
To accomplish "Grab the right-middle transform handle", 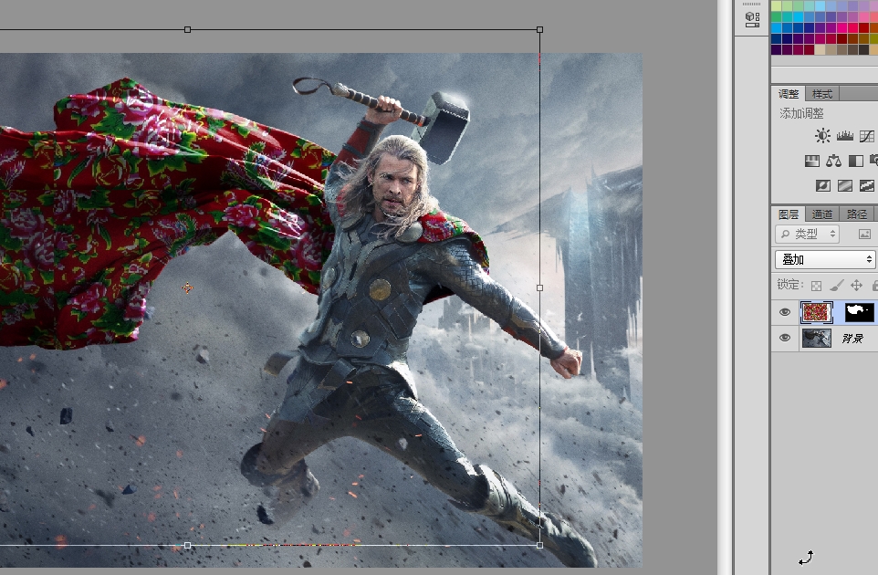I will pos(539,287).
